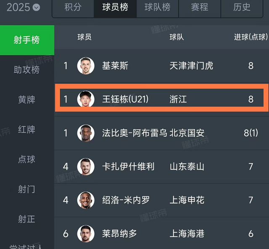This screenshot has width=269, height=249.
Task: Open team 天津津门虎
Action: pyautogui.click(x=191, y=66)
